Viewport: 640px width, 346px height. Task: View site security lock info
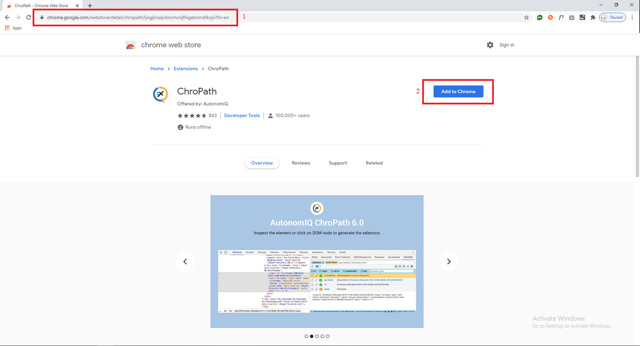42,17
